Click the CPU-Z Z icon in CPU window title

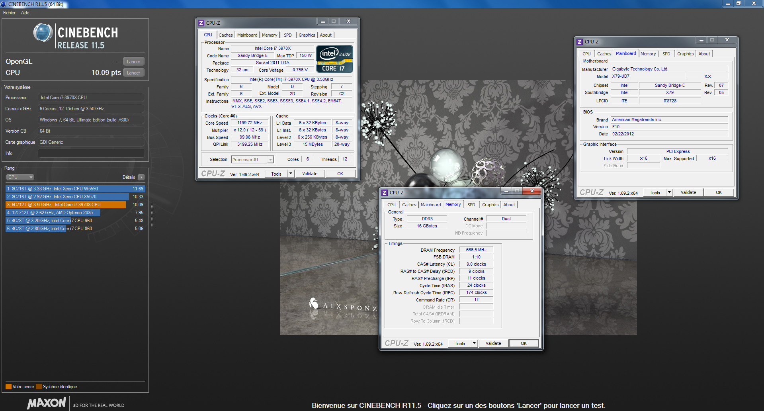point(201,23)
